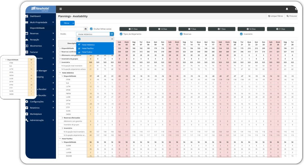Select Disponibilidade in the sidebar submenu

(x=37, y=28)
